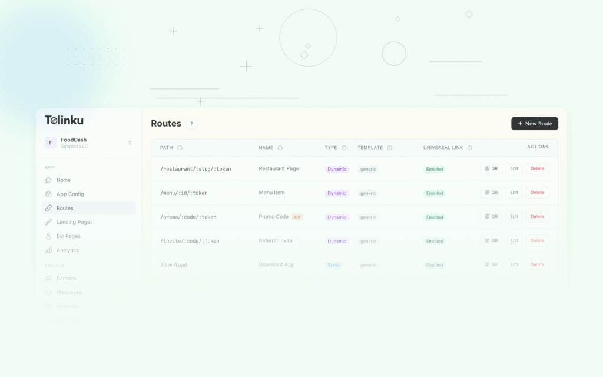Click the Menu Item name cell
Screen dimensions: 603x377
tap(272, 193)
